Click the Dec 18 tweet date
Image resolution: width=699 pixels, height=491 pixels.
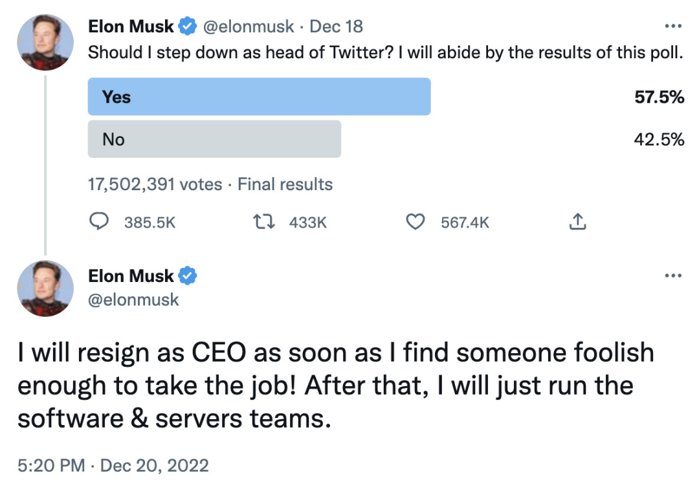336,27
